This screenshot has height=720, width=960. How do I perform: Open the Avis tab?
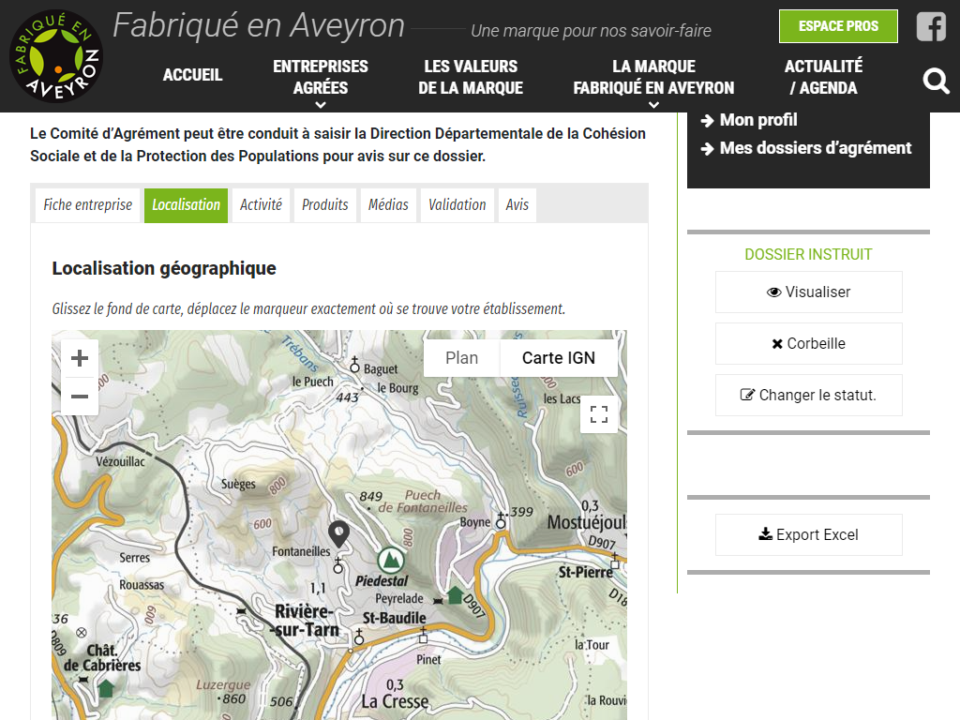(517, 205)
